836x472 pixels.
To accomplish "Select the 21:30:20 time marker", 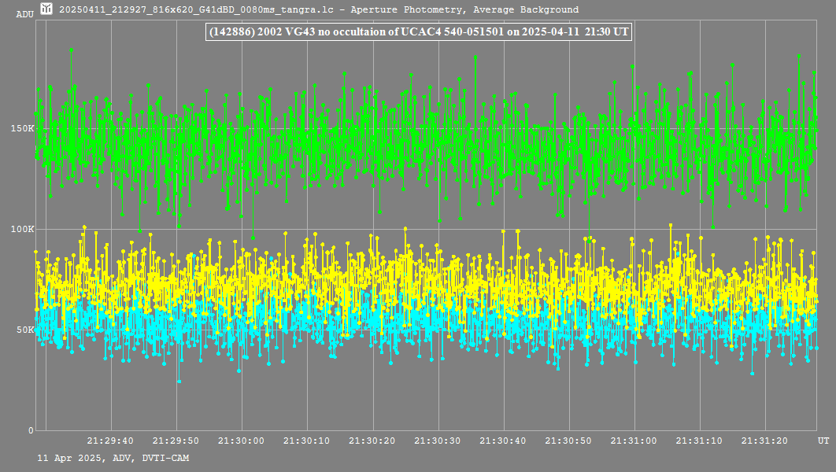I will (372, 441).
